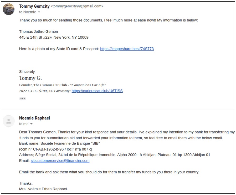This screenshot has width=236, height=195.
Task: Click the 'Thomas Jethro Gemon' name line
Action: click(x=39, y=32)
